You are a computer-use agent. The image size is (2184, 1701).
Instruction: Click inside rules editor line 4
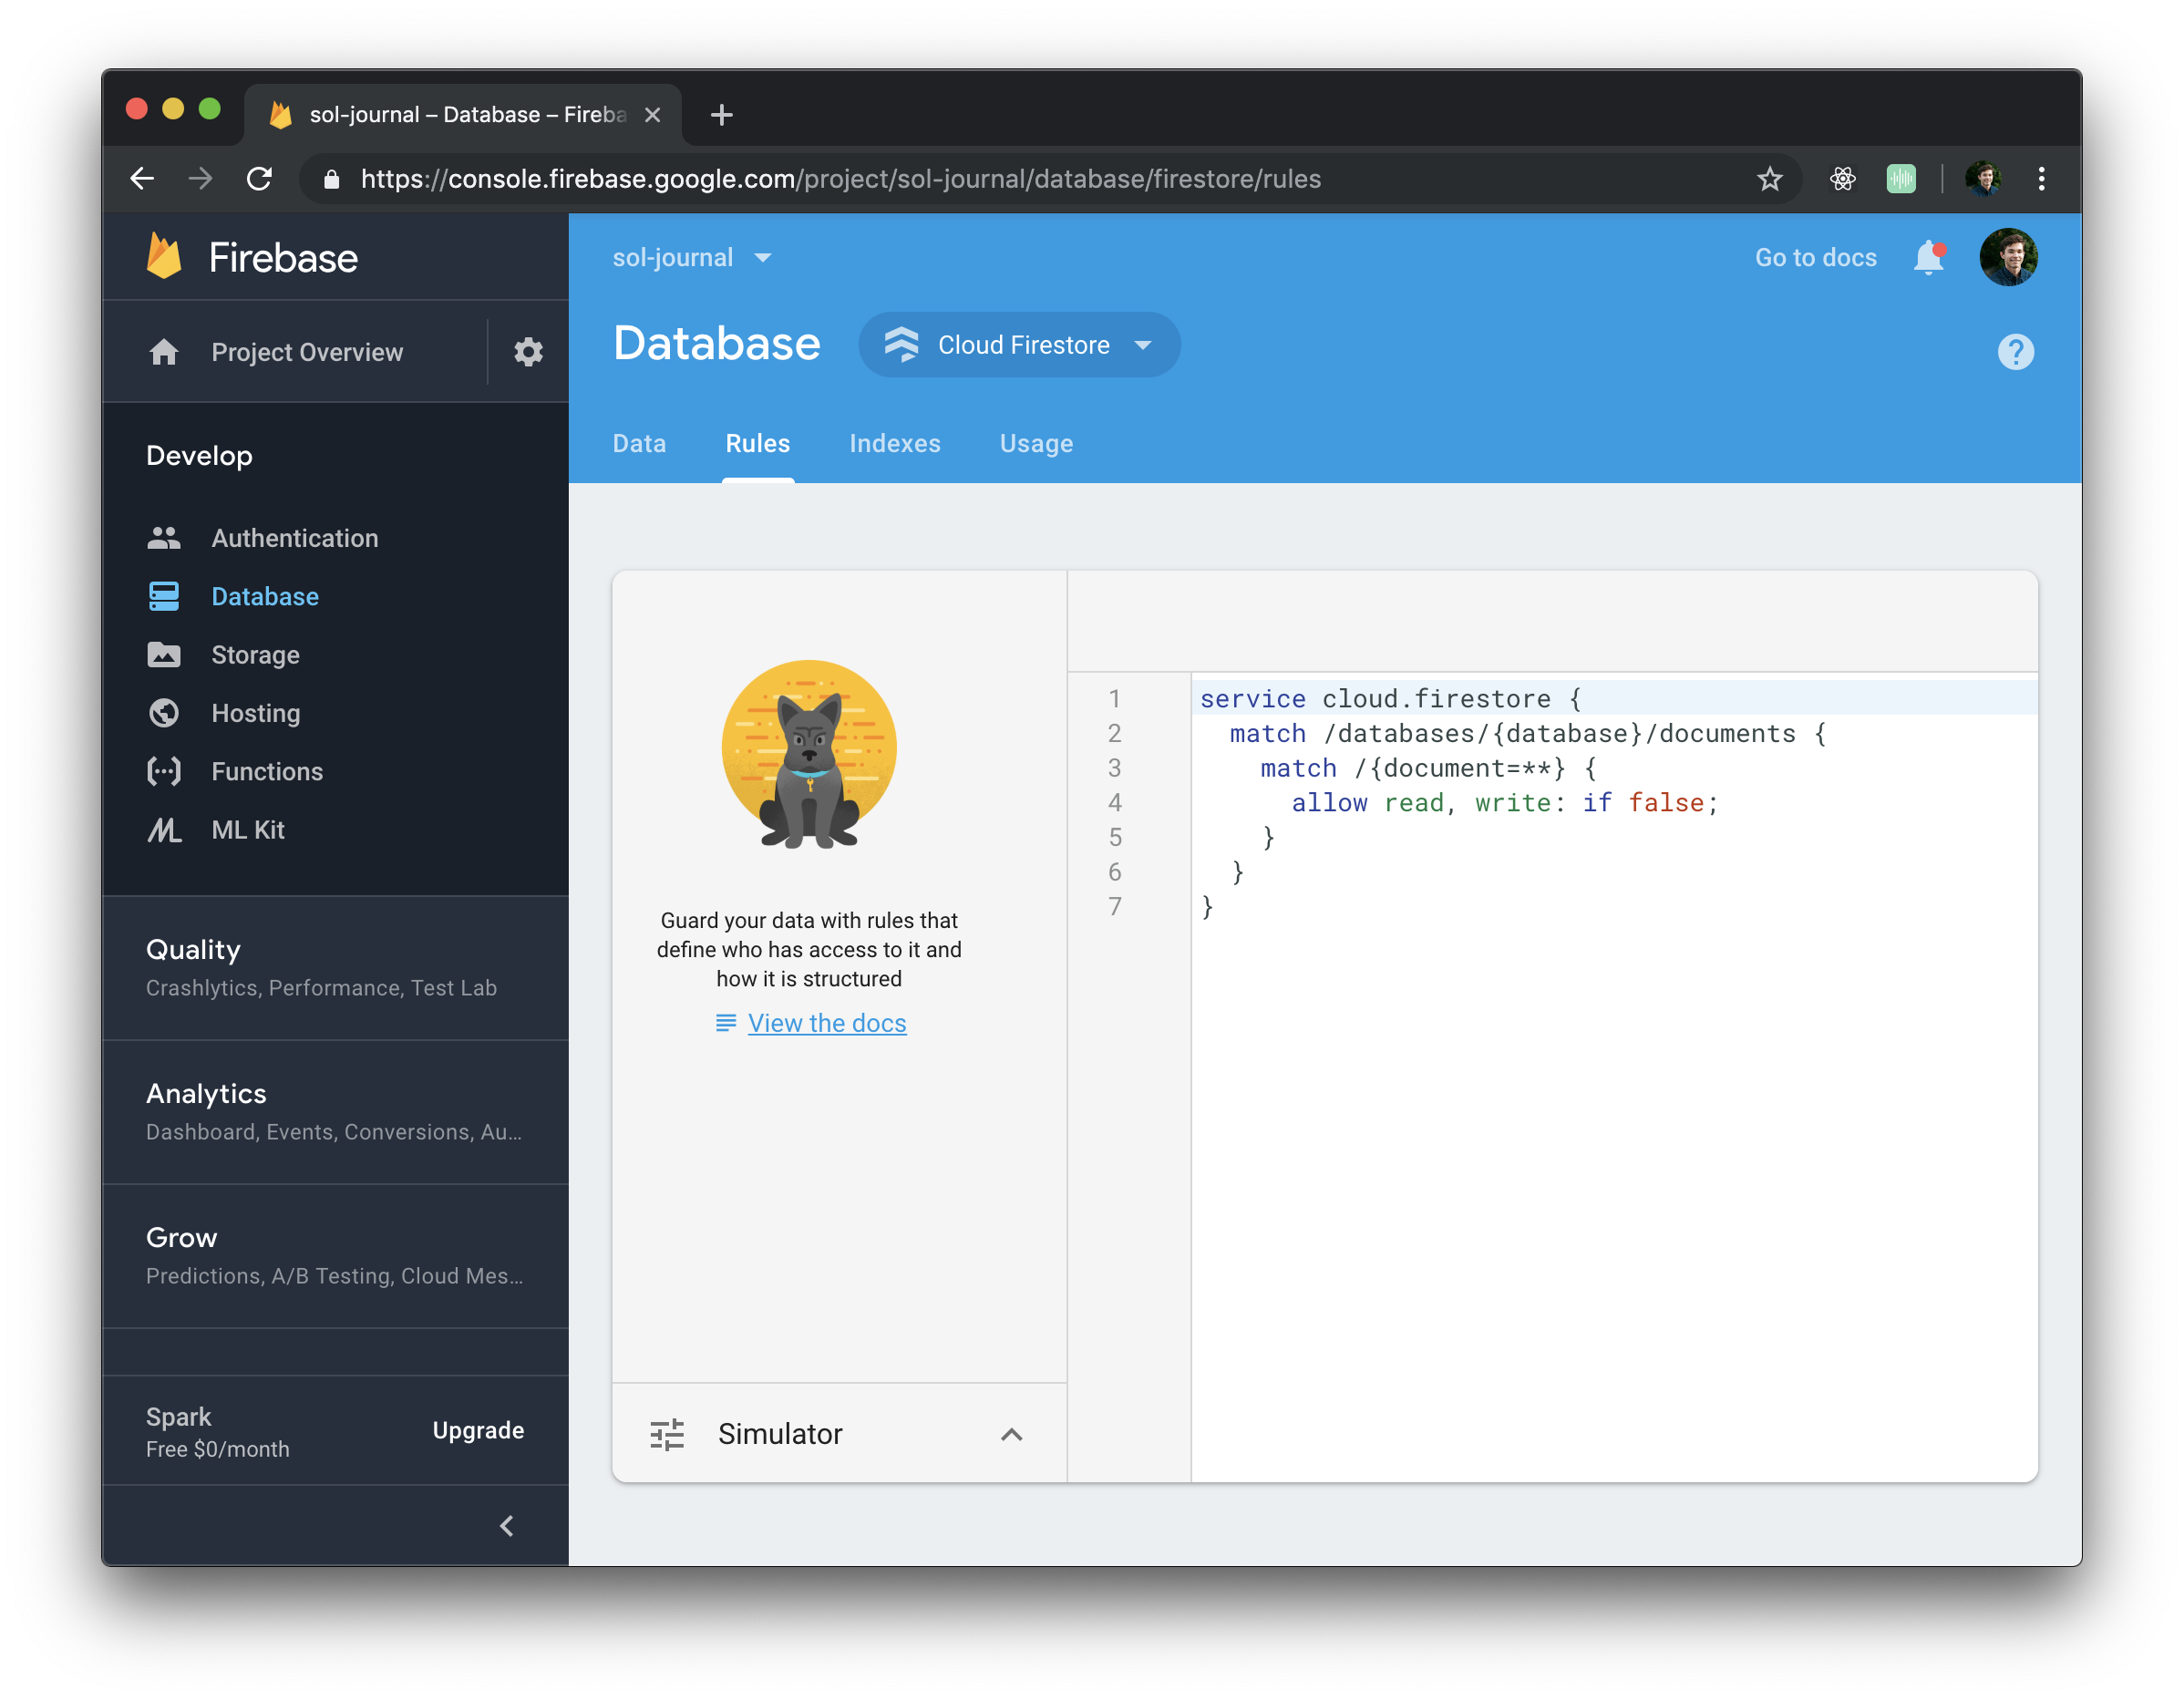[x=1500, y=803]
